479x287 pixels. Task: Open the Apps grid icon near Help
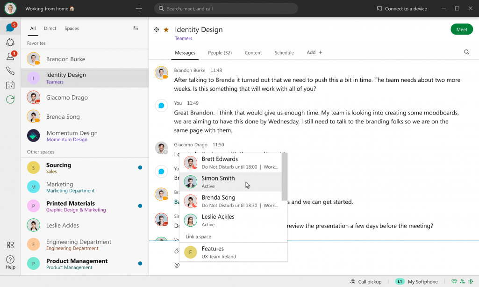coord(10,245)
